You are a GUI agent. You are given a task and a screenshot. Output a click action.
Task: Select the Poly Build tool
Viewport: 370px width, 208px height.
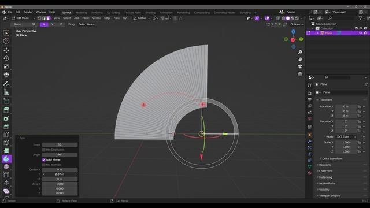(6, 151)
